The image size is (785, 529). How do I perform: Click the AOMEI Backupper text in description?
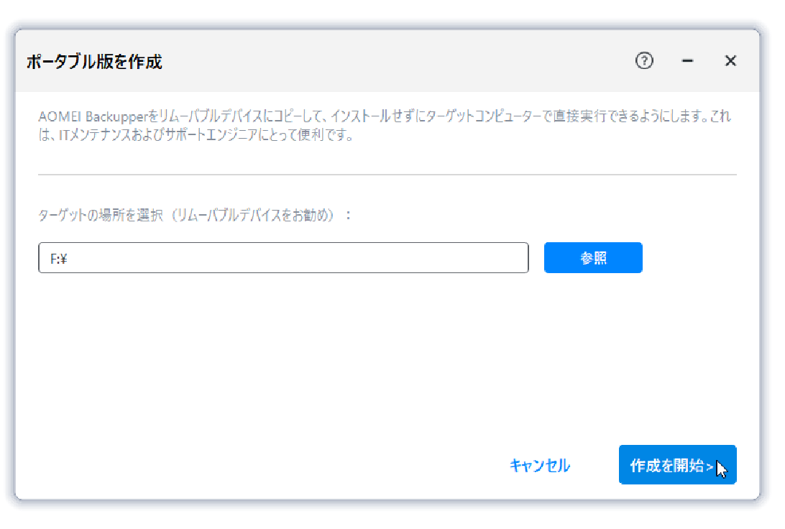pos(90,116)
